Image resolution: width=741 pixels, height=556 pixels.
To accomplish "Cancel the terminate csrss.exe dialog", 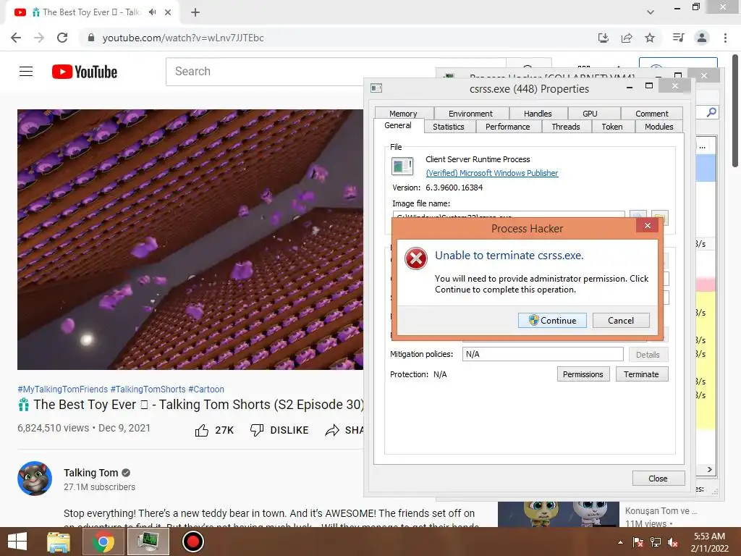I will pyautogui.click(x=620, y=321).
